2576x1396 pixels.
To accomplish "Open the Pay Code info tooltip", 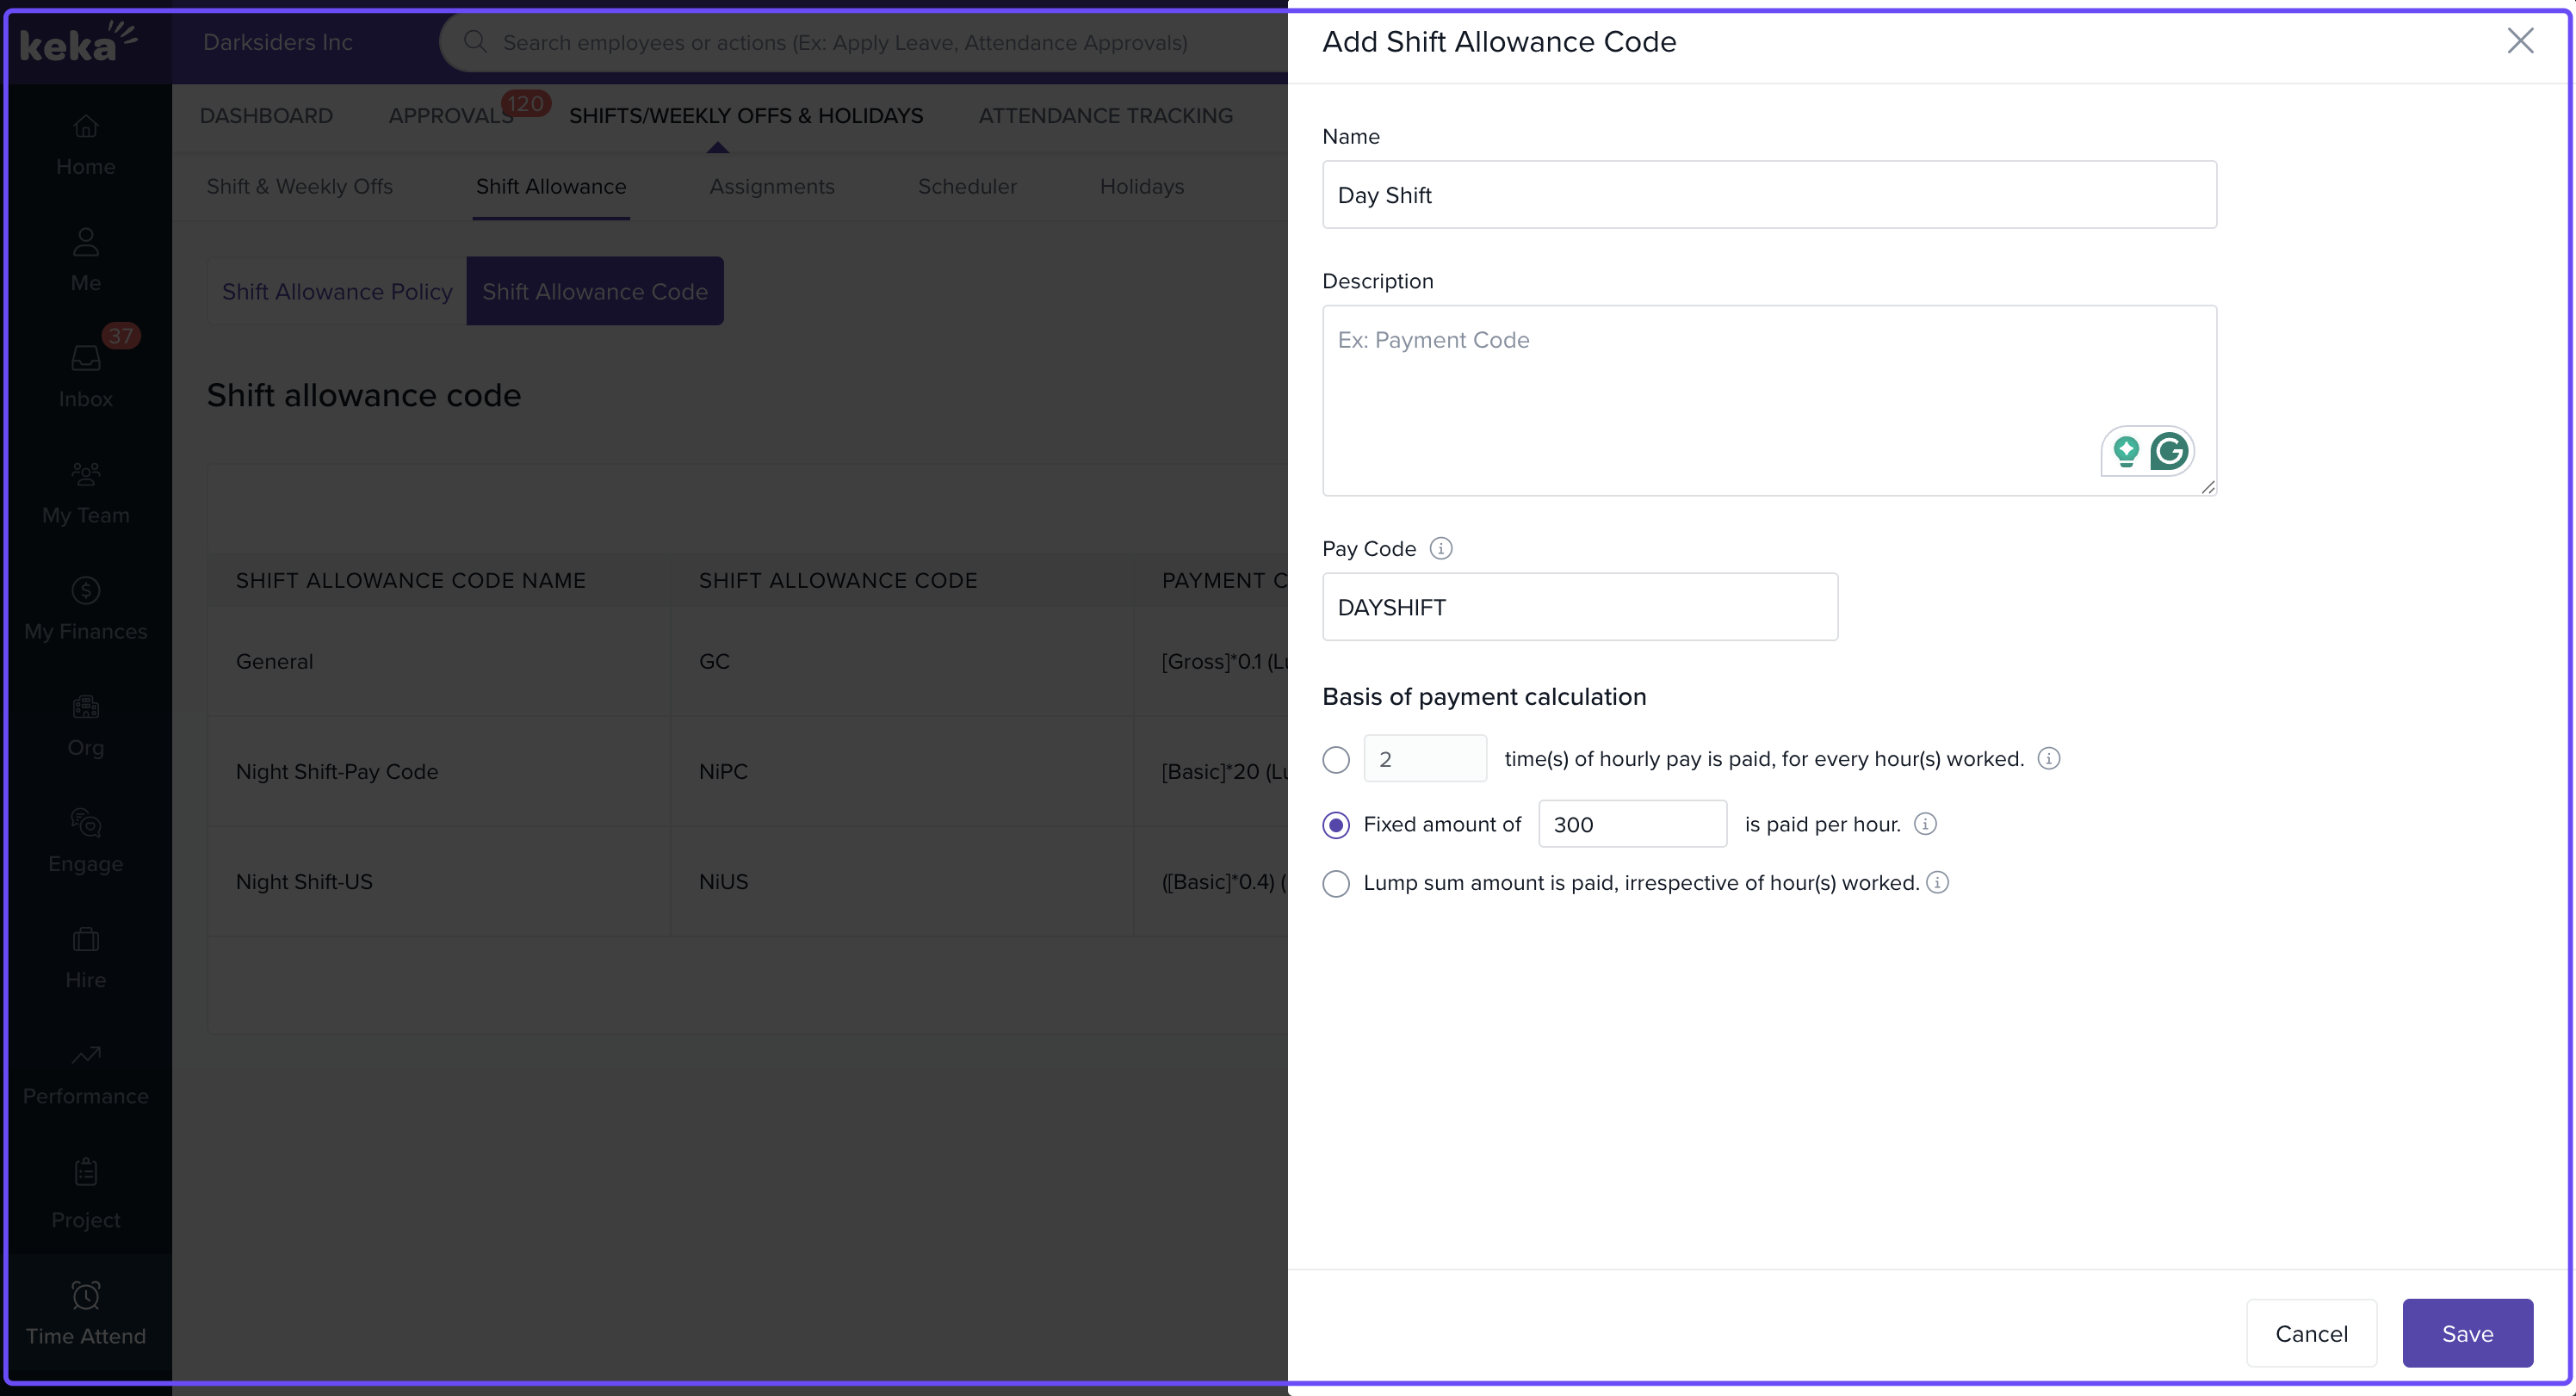I will [x=1441, y=548].
